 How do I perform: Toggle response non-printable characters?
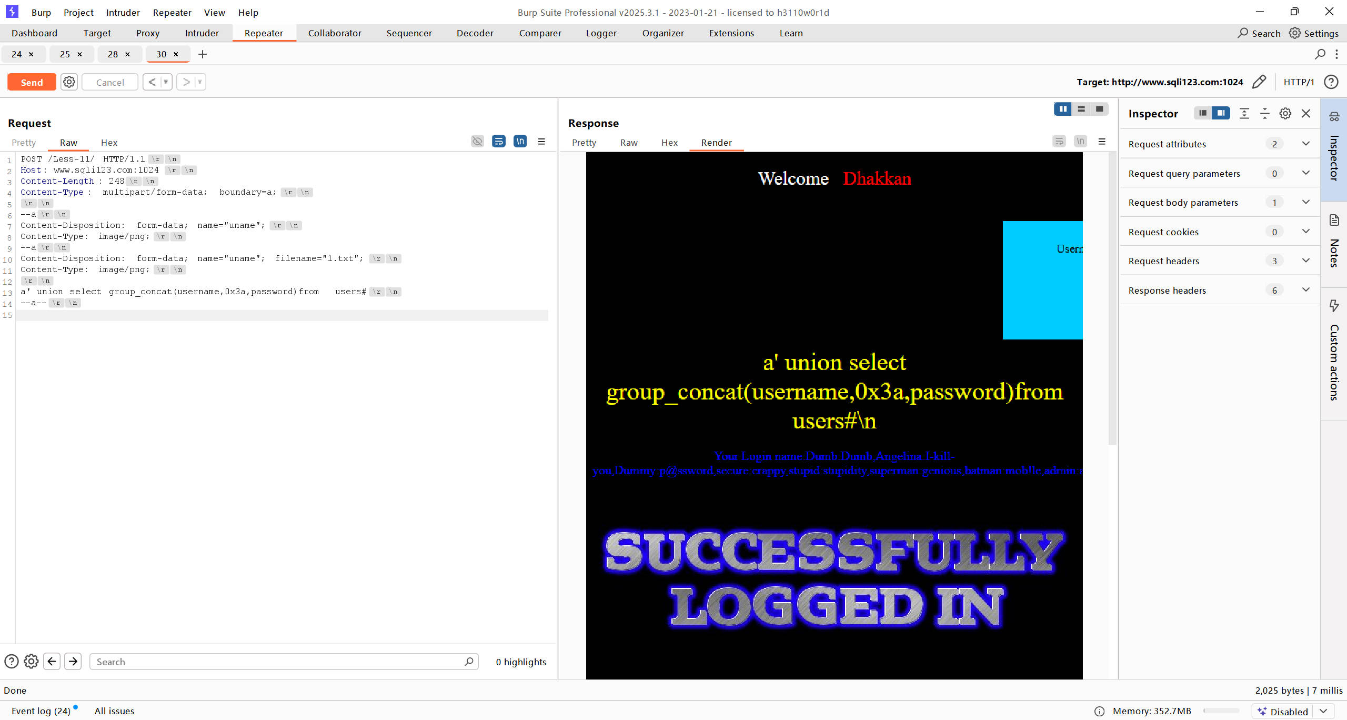point(1080,141)
